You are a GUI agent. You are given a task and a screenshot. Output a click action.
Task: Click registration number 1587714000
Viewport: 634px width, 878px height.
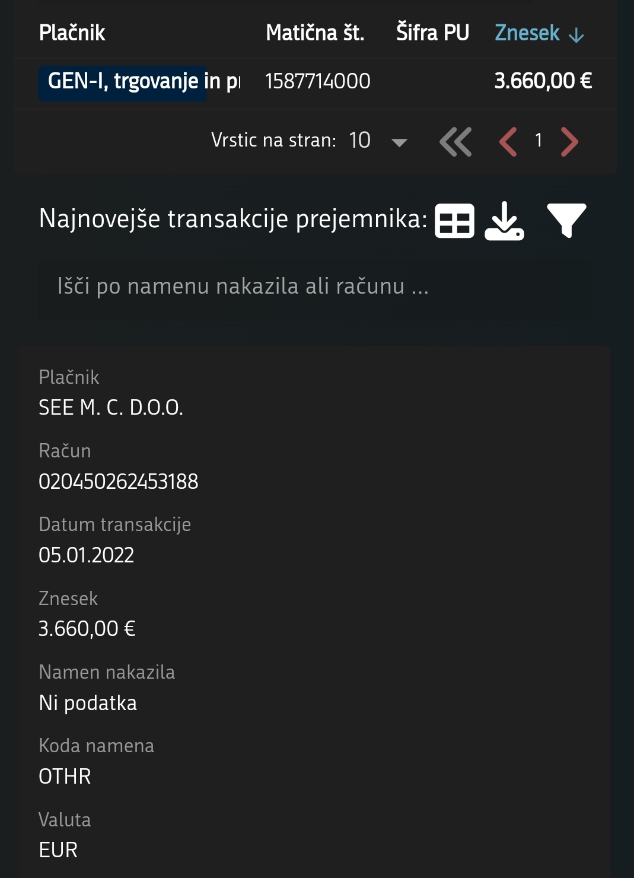(x=318, y=81)
